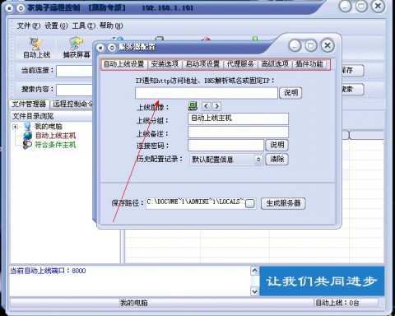Minimize the main remote control window
This screenshot has height=316, width=395.
click(346, 6)
